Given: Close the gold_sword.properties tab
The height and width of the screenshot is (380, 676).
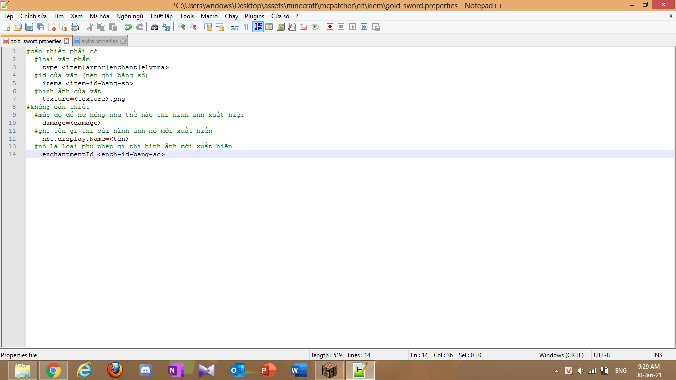Looking at the screenshot, I should (x=67, y=41).
